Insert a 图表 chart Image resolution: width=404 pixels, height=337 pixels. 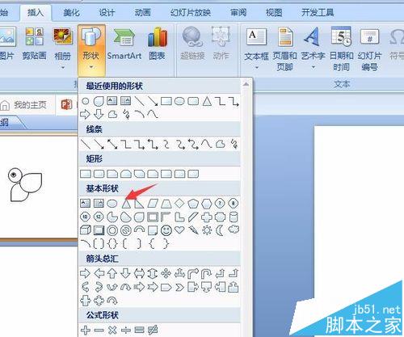click(x=157, y=44)
